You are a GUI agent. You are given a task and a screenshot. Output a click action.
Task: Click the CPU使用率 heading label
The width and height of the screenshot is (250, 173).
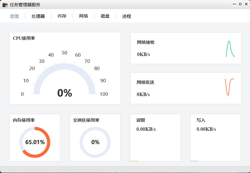(24, 38)
